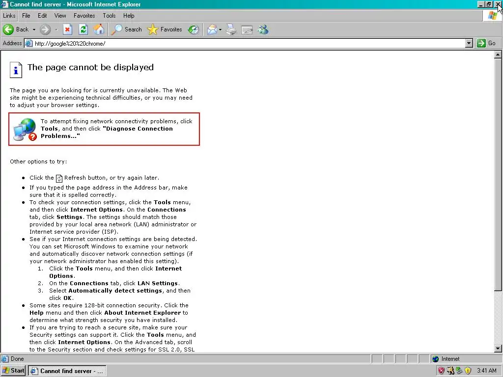
Task: Click the information page icon beside the heading
Action: point(16,70)
